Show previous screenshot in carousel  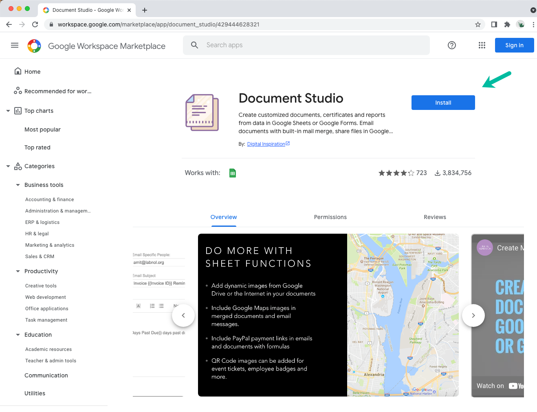pyautogui.click(x=183, y=316)
